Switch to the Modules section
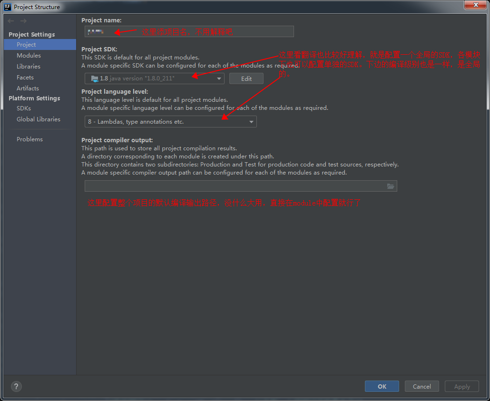490x401 pixels. tap(29, 55)
